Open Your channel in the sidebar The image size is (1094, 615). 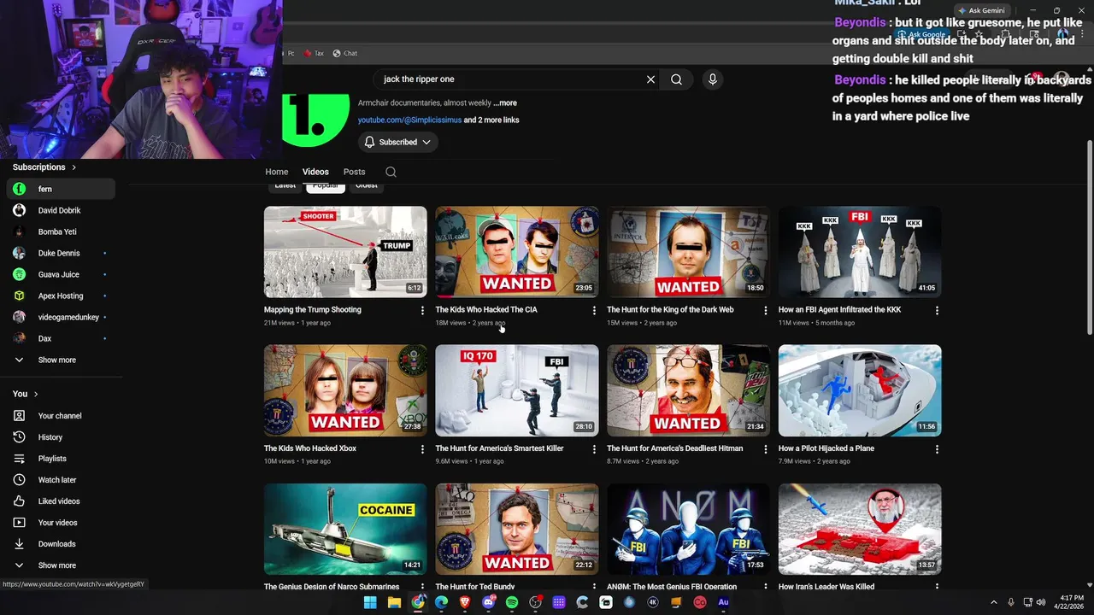click(x=60, y=416)
